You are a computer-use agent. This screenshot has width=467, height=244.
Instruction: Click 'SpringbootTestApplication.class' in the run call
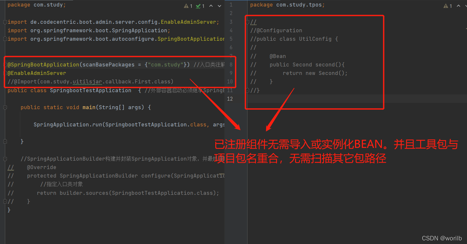[156, 124]
